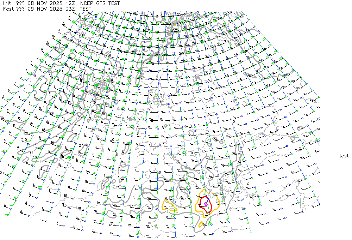Click the small magenta contour center
Viewport: 352px width, 240px height.
coord(206,204)
